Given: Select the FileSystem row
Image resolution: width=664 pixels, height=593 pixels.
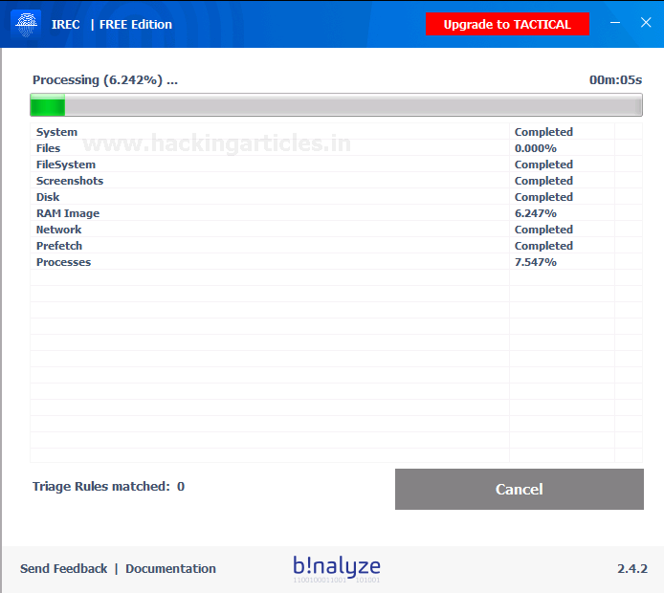Looking at the screenshot, I should tap(336, 165).
